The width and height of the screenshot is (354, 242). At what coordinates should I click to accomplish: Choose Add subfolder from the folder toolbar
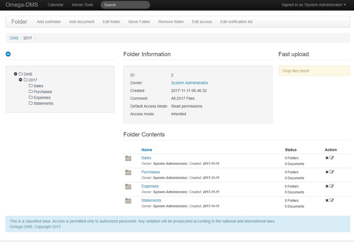coord(49,22)
